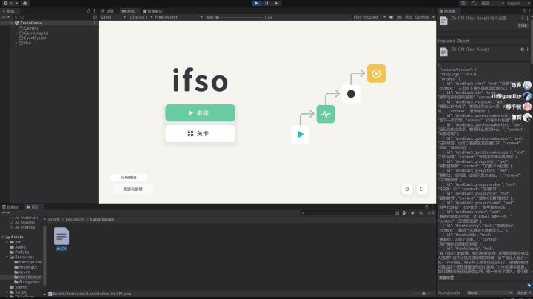
Task: Switch to the Game view tab
Action: pos(128,11)
